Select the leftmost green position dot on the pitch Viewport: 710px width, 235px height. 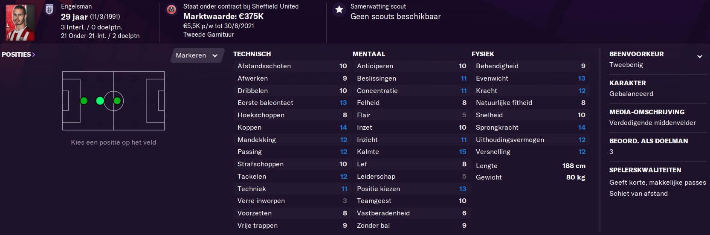[84, 101]
